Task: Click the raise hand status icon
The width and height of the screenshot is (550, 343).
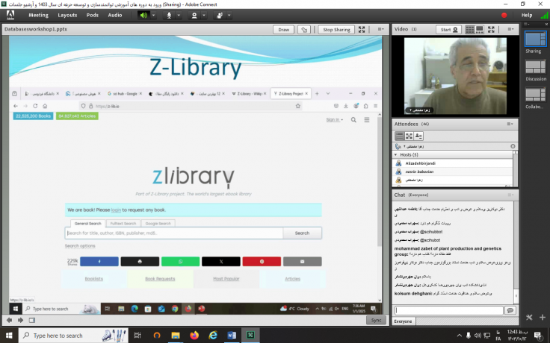Action: click(x=220, y=16)
